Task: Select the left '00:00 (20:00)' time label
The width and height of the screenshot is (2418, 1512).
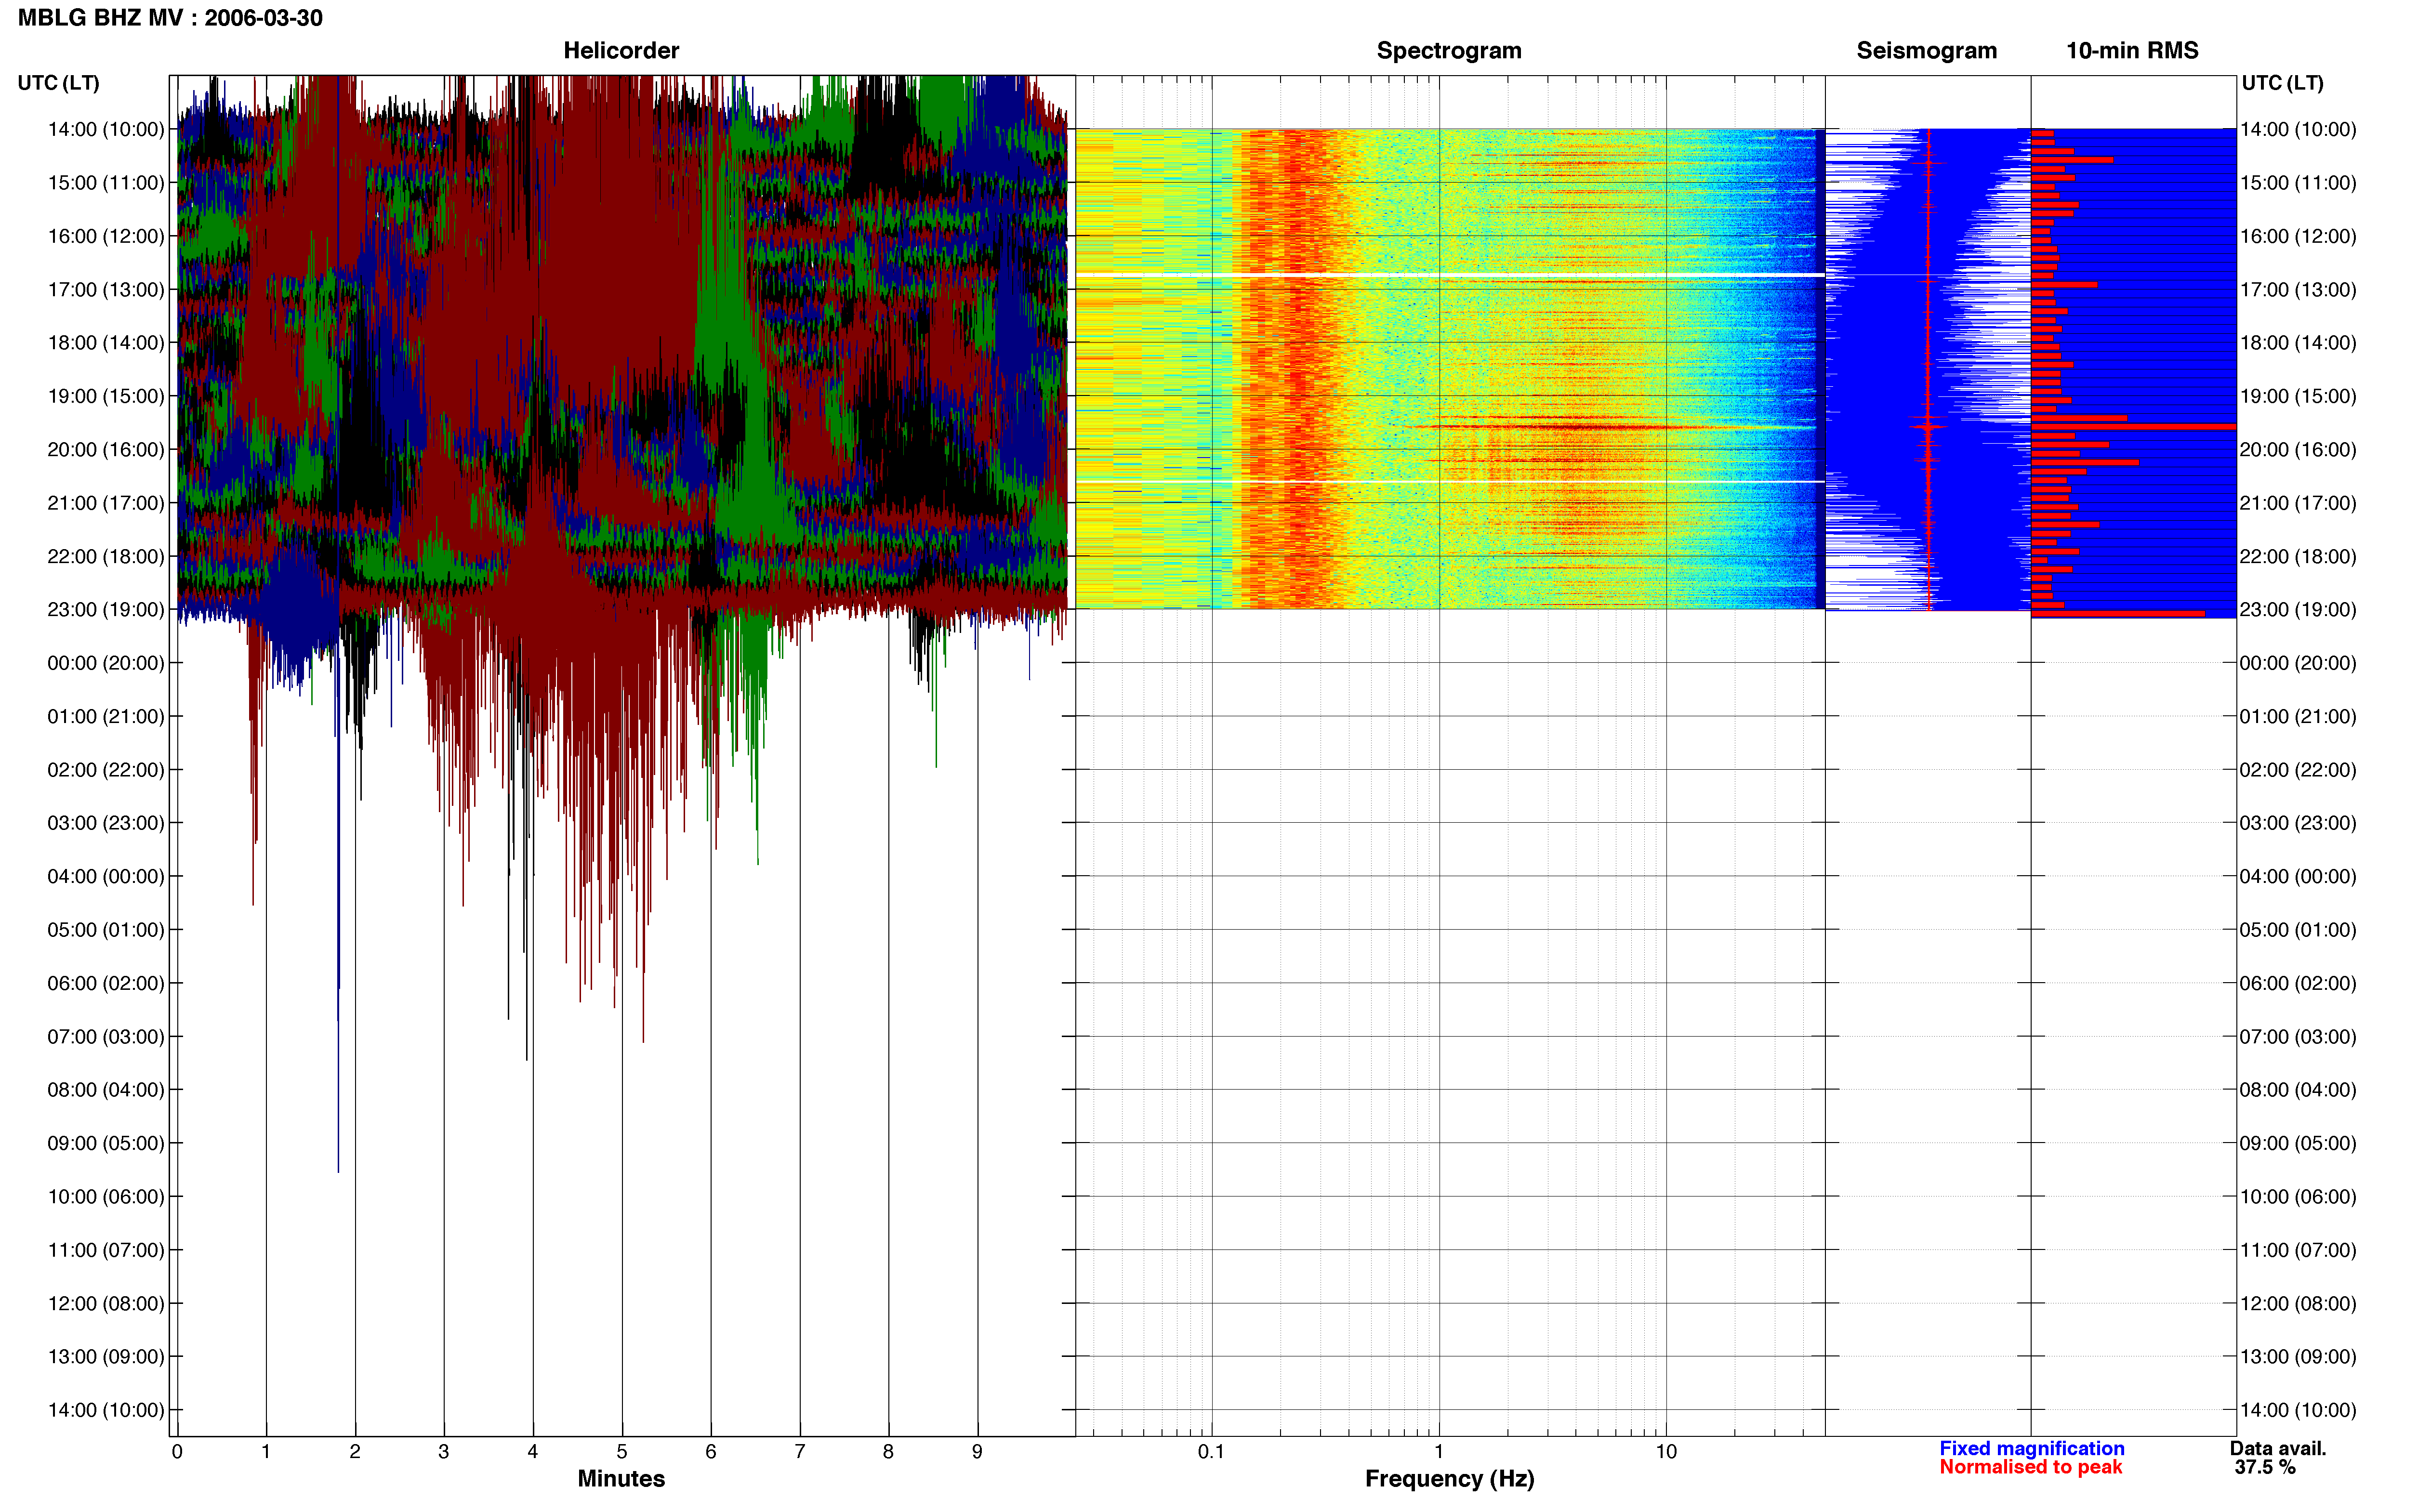Action: 106,663
